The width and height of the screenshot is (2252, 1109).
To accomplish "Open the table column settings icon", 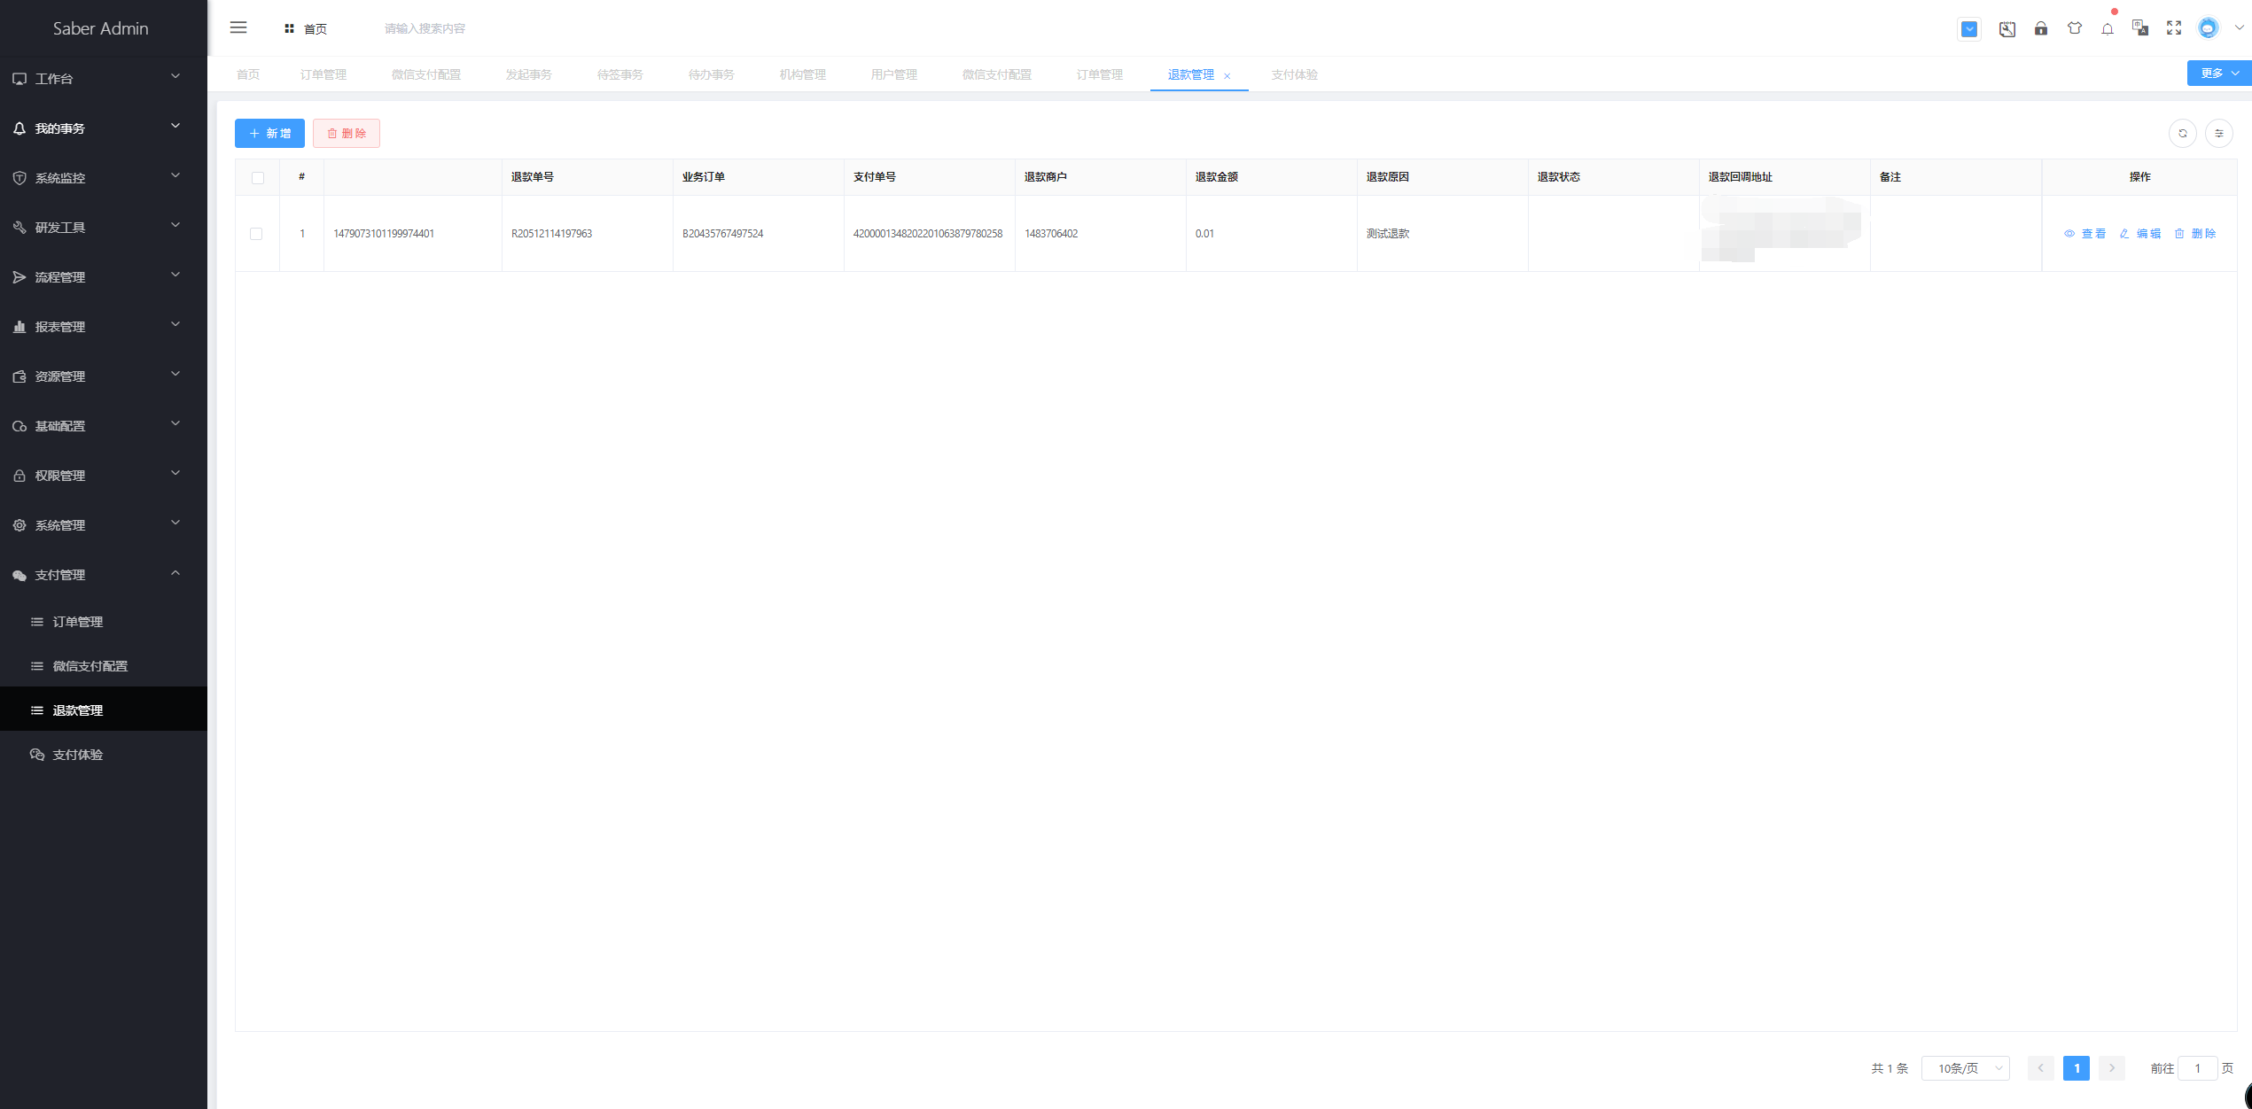I will coord(2219,134).
